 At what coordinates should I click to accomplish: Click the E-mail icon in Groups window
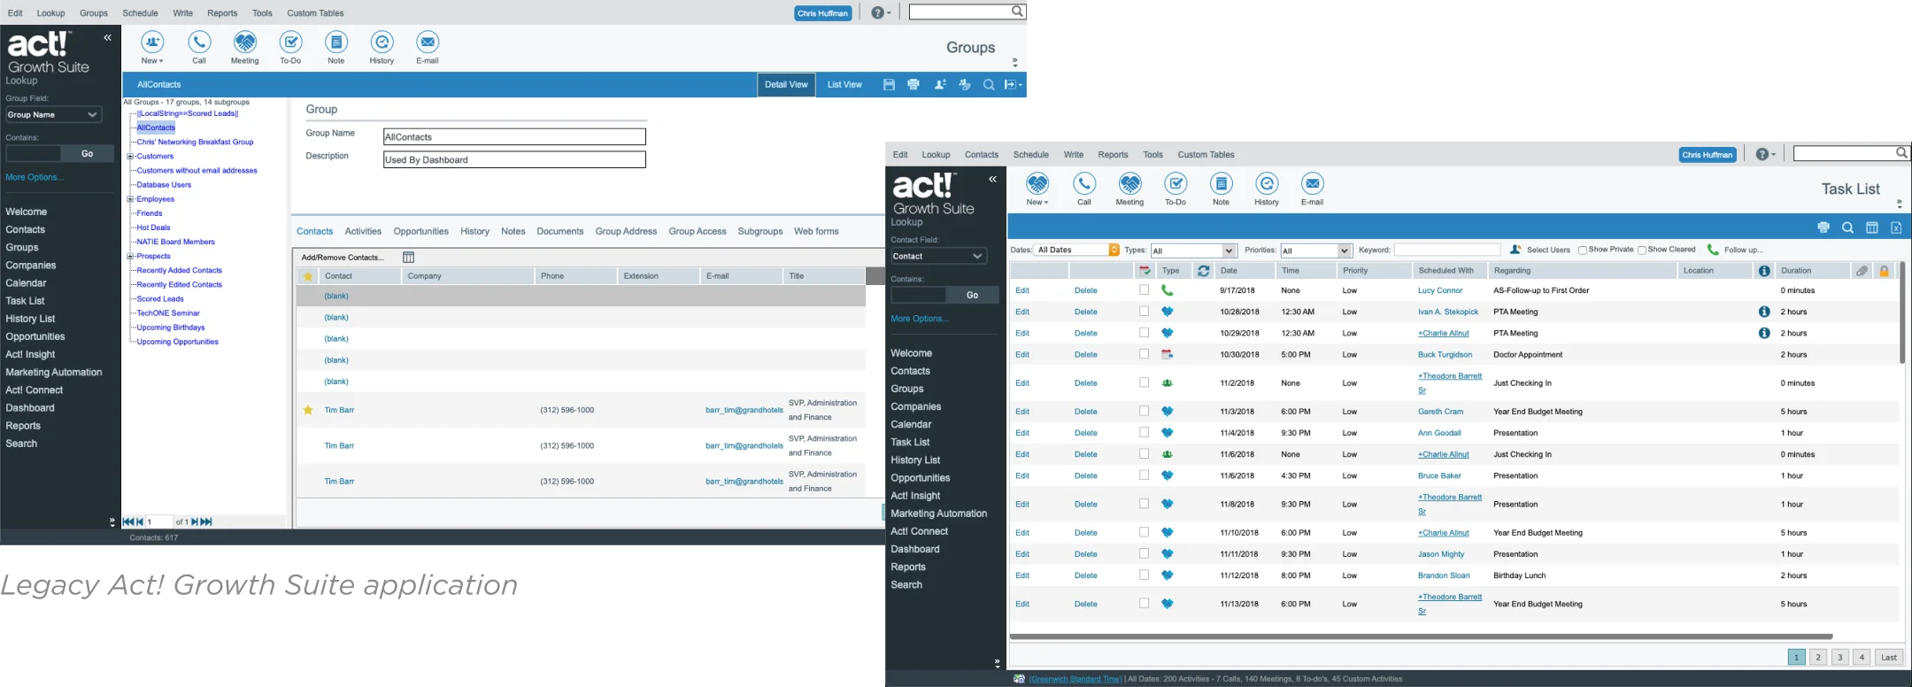(x=428, y=42)
